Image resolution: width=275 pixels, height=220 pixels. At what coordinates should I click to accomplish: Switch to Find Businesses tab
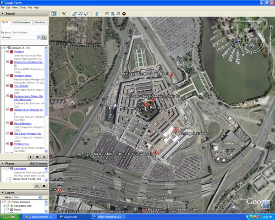(x=21, y=22)
